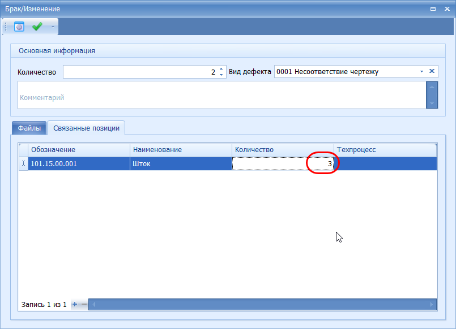Image resolution: width=456 pixels, height=329 pixels.
Task: Maximize the Брак/Изменение window
Action: pyautogui.click(x=433, y=9)
